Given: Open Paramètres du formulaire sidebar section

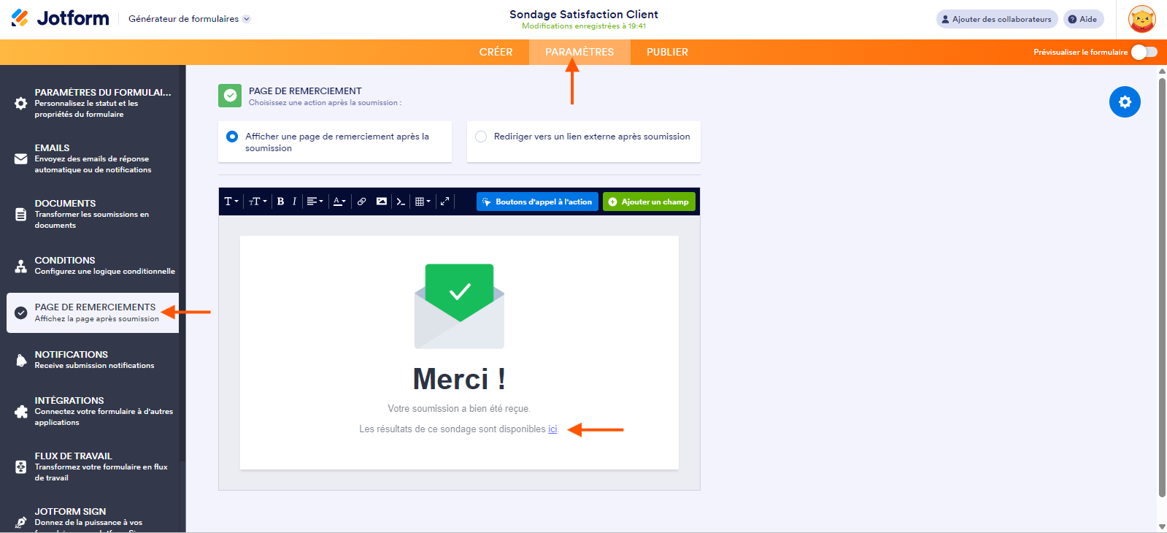Looking at the screenshot, I should tap(93, 103).
